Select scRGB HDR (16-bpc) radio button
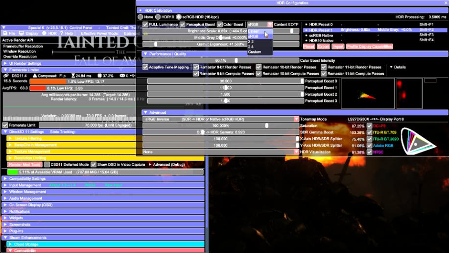The width and height of the screenshot is (449, 253). (179, 17)
